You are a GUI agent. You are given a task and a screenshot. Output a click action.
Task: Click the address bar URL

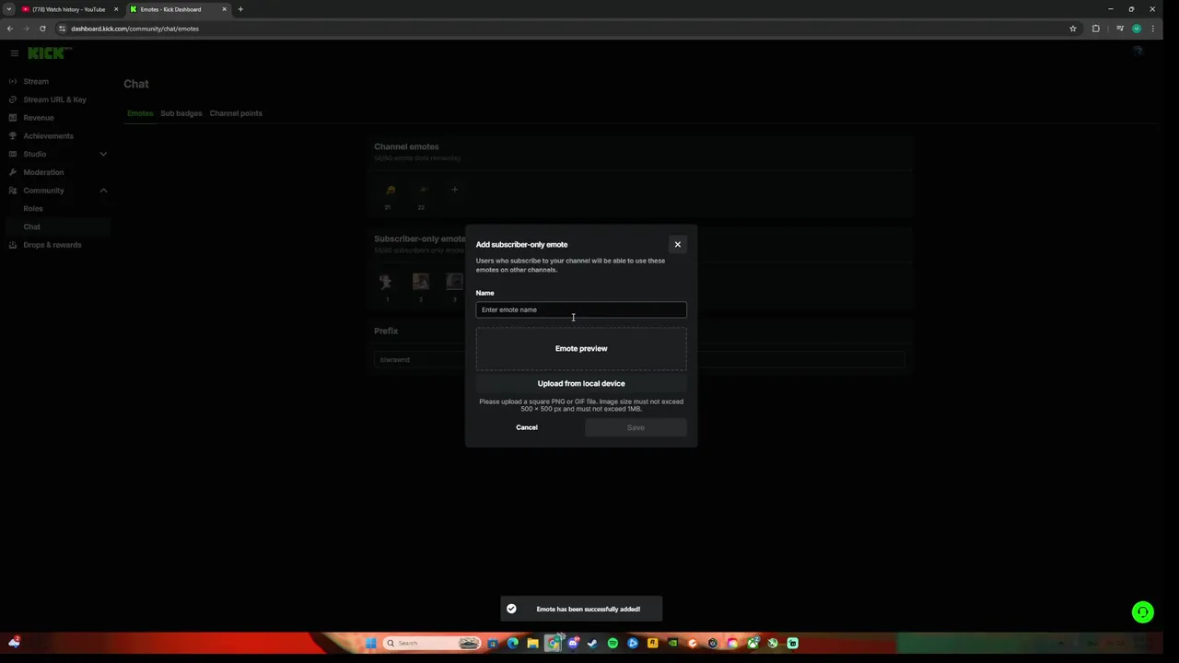134,29
